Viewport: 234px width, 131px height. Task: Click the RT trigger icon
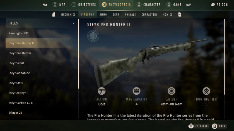point(180,15)
